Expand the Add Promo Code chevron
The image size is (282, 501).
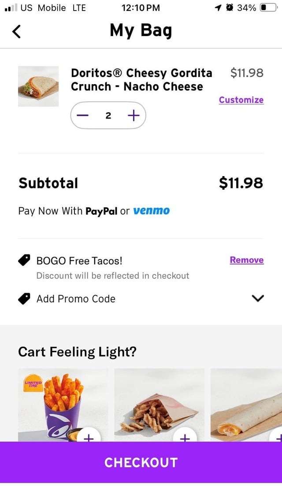pos(257,298)
